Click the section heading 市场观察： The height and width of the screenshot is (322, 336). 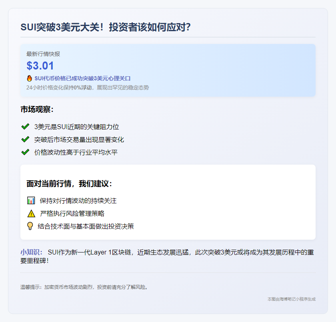point(37,109)
